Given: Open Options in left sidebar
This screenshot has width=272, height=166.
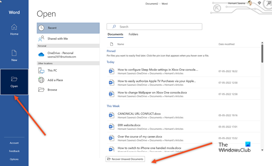Looking at the screenshot, I should tap(14, 159).
